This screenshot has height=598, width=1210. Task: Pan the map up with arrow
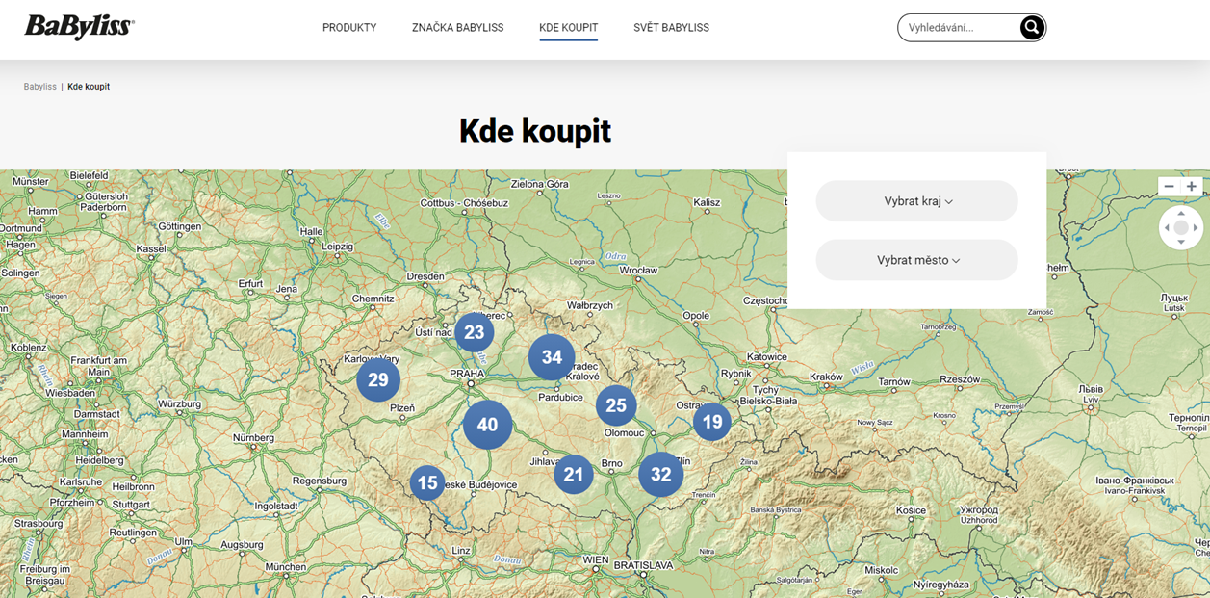pos(1181,214)
